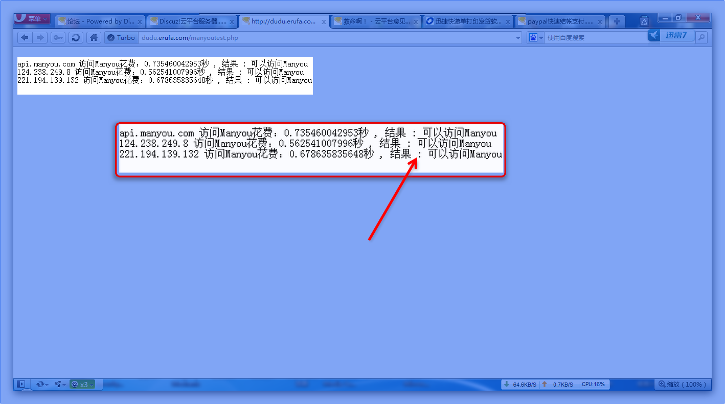Open the Baidu search engine selector
725x404 pixels.
click(x=536, y=38)
